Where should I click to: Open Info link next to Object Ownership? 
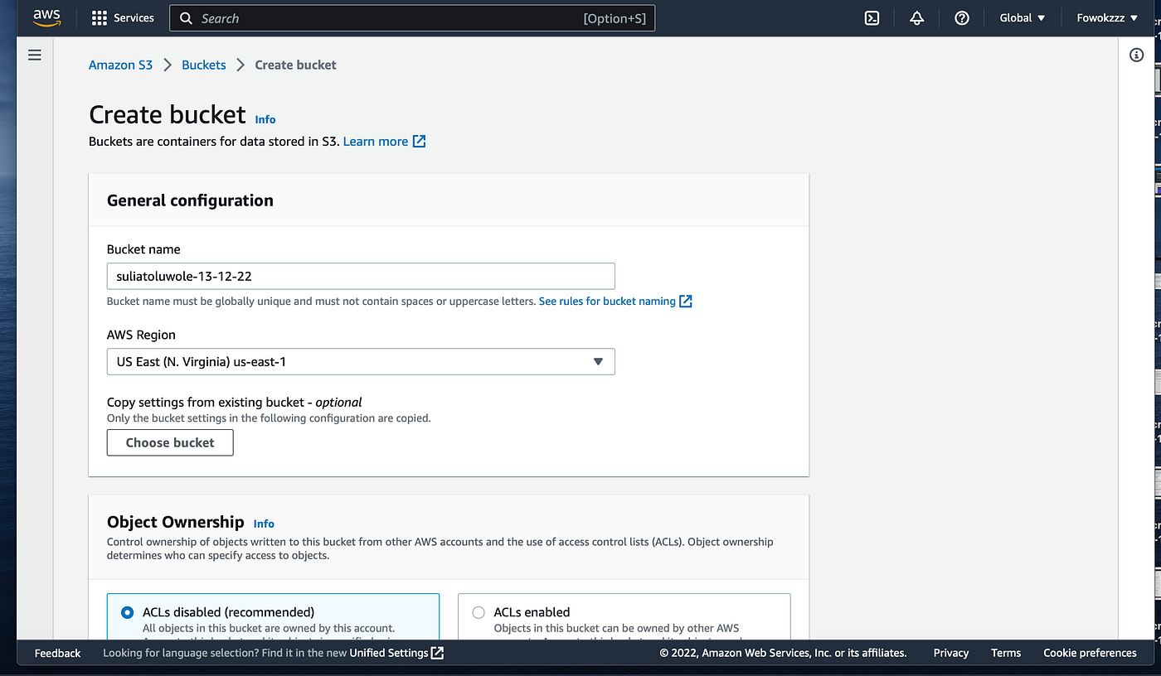(264, 524)
